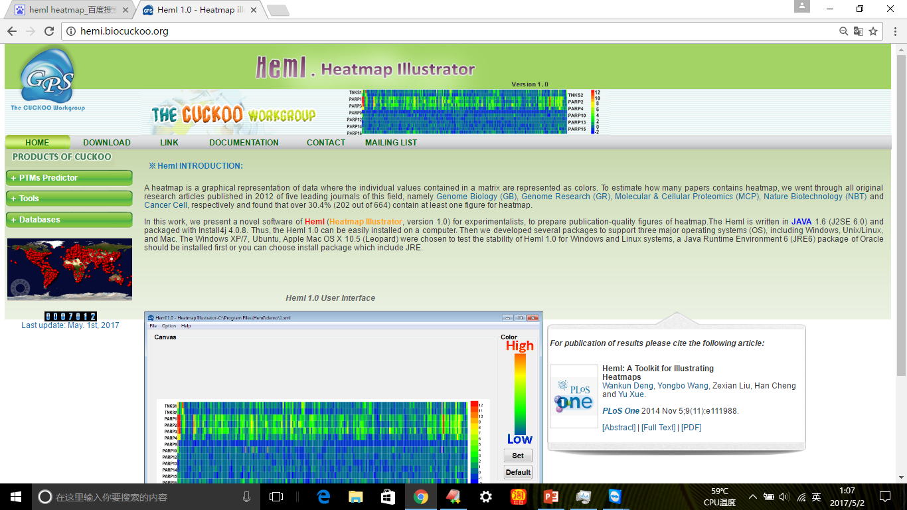Click the PLoS One journal logo thumbnail

click(x=574, y=396)
